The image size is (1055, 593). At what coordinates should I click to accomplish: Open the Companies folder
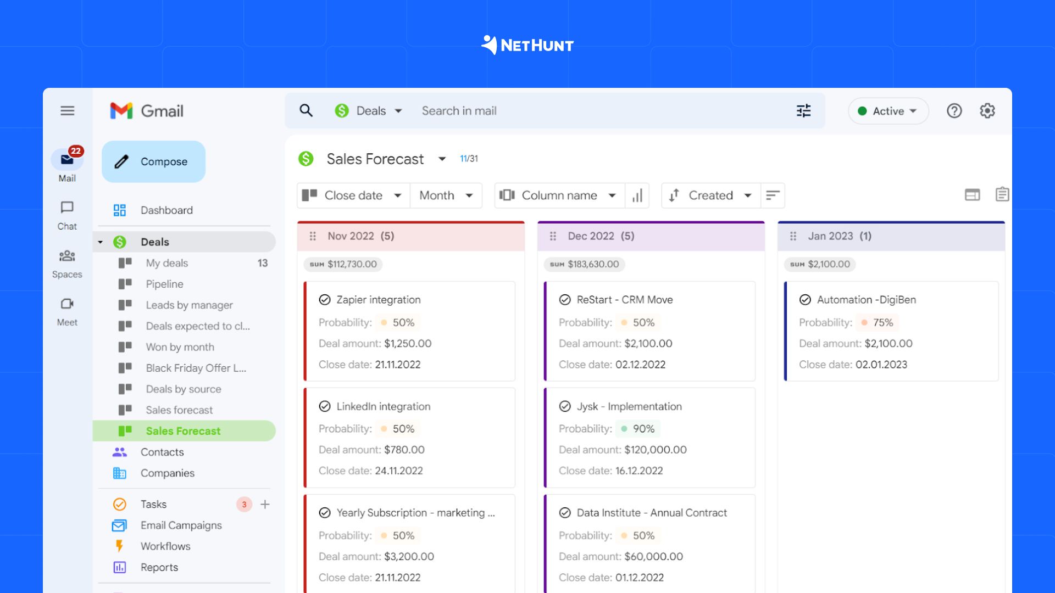click(168, 473)
